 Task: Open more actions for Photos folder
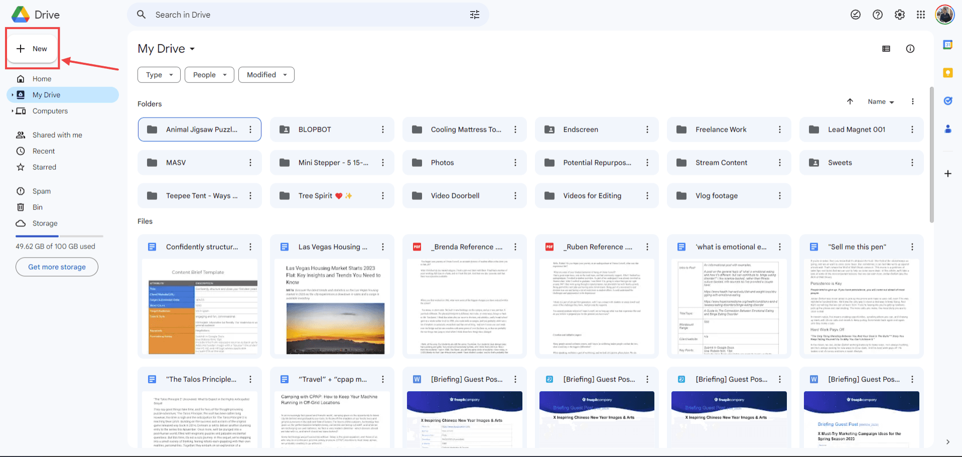(x=515, y=163)
